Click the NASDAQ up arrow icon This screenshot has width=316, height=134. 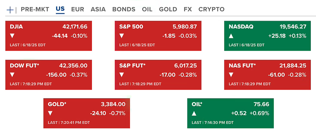pos(231,36)
